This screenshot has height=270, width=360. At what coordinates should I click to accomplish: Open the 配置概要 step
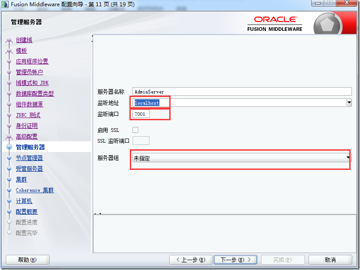click(27, 211)
